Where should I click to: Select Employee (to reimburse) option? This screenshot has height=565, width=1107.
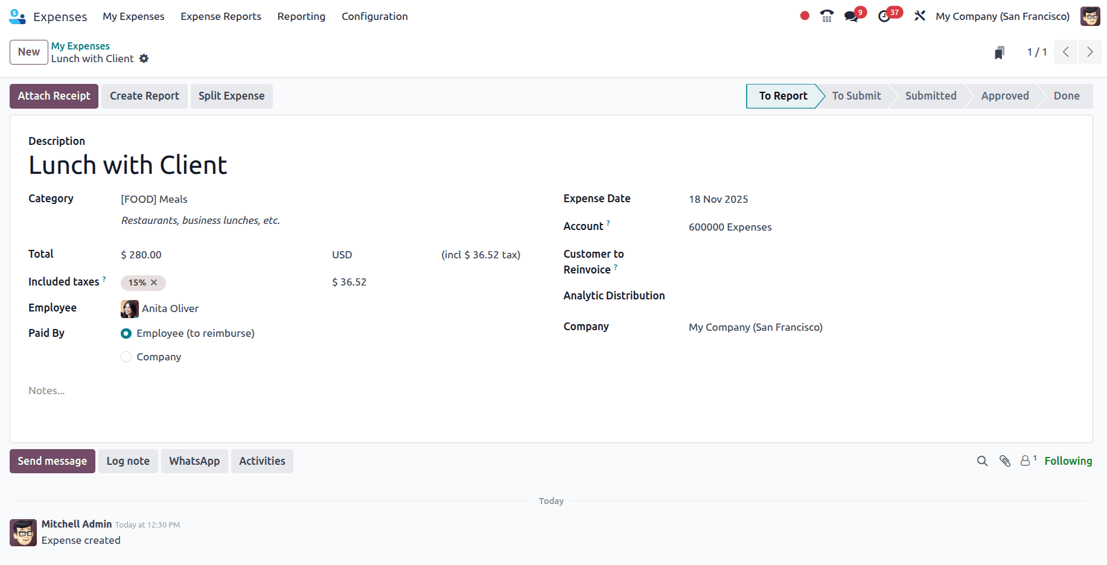tap(126, 333)
